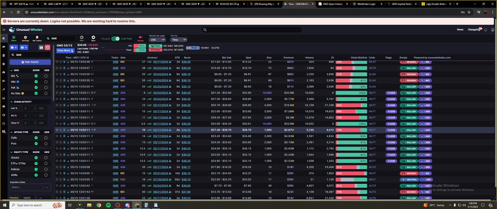Collapse the SIDE filter section
Viewport: 497px width, 209px height.
11,71
